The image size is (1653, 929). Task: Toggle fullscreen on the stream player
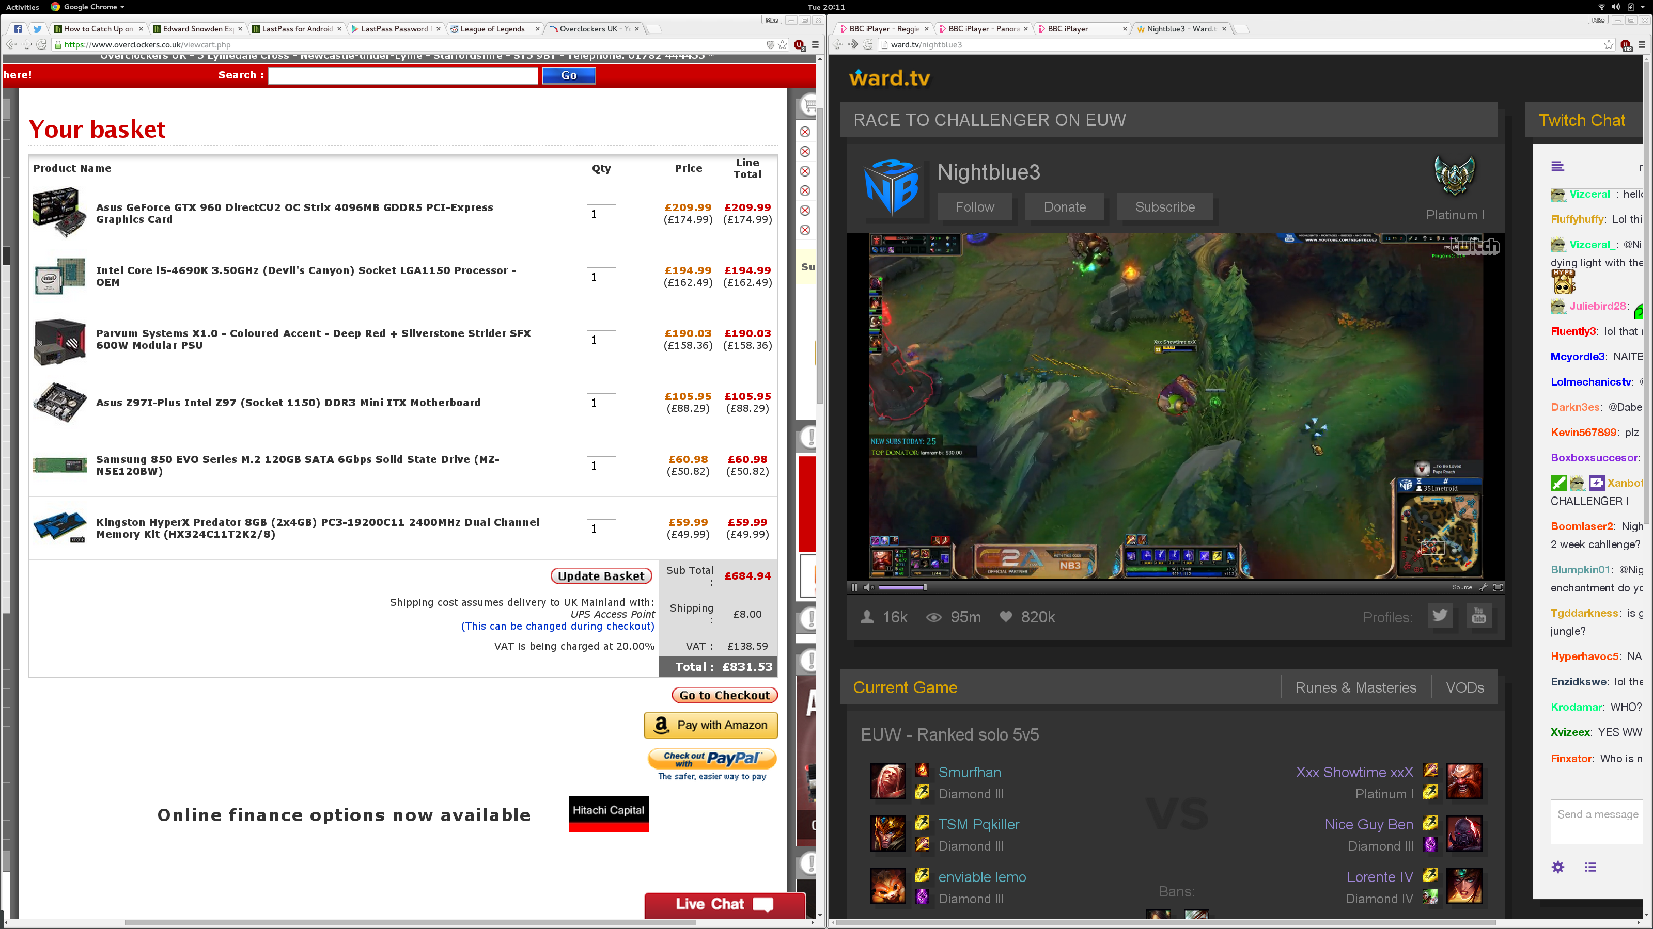tap(1498, 587)
